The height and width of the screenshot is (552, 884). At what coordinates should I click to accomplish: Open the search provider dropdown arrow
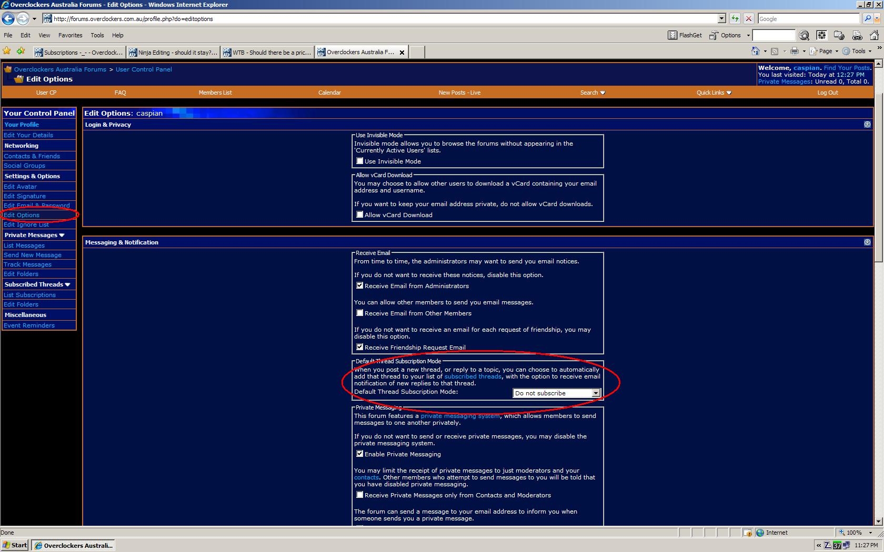tap(877, 19)
